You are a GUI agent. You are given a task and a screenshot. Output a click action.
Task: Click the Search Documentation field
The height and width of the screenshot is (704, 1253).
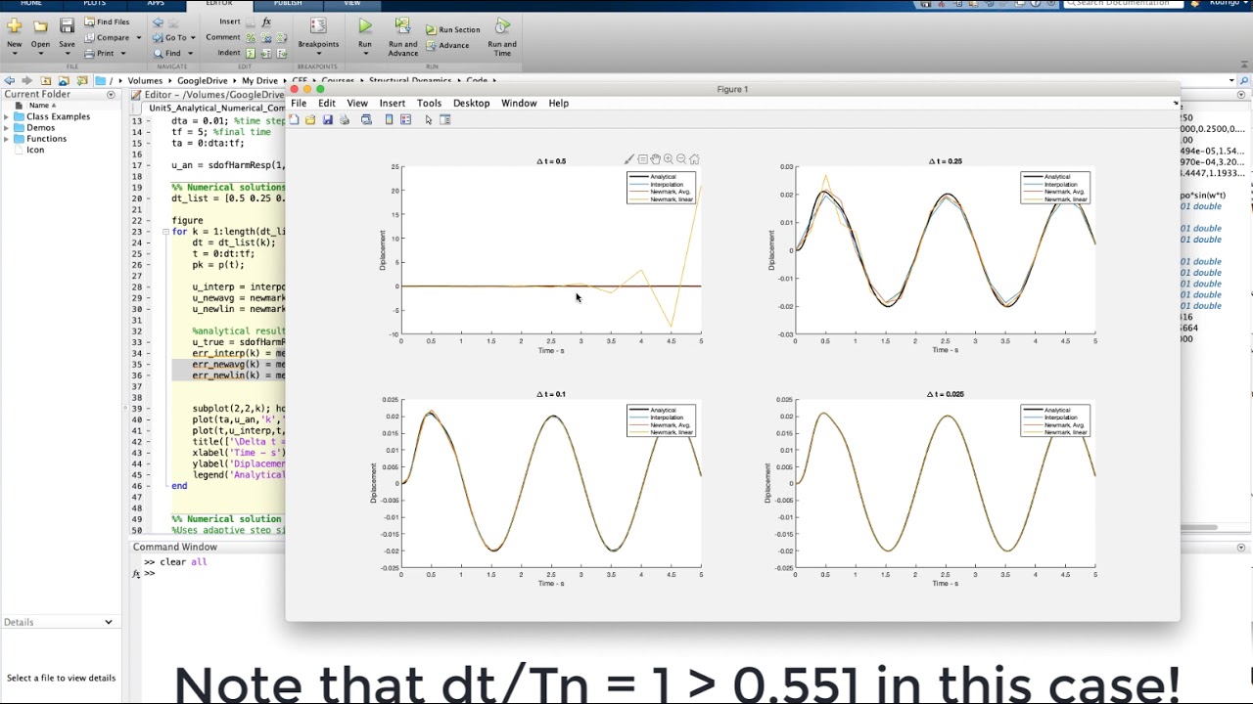click(1123, 4)
